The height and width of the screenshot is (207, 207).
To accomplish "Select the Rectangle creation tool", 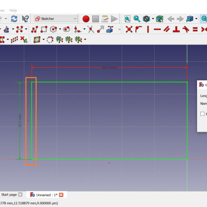I will (44, 29).
